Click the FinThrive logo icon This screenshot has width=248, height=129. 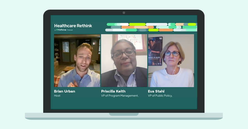click(57, 30)
